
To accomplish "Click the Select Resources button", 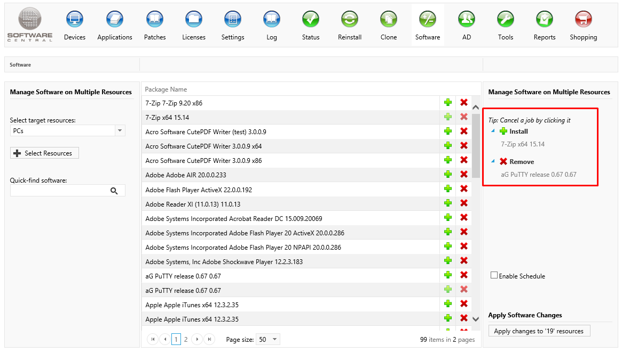I will tap(44, 153).
